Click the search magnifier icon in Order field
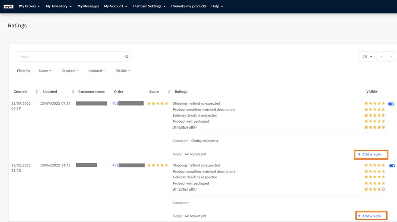397x222 pixels. [127, 57]
